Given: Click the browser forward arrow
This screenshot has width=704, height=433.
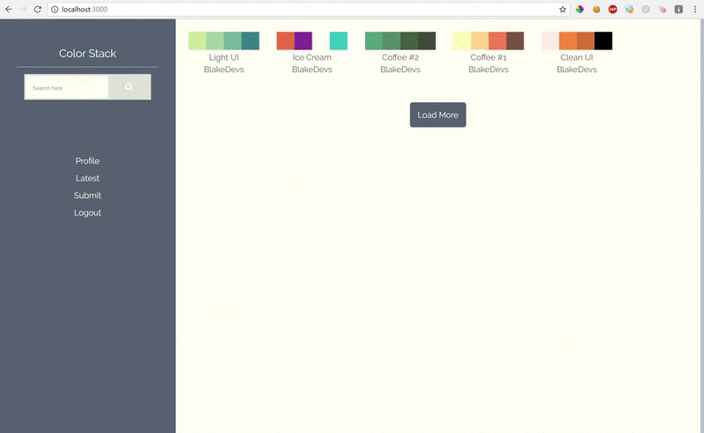Looking at the screenshot, I should tap(24, 9).
